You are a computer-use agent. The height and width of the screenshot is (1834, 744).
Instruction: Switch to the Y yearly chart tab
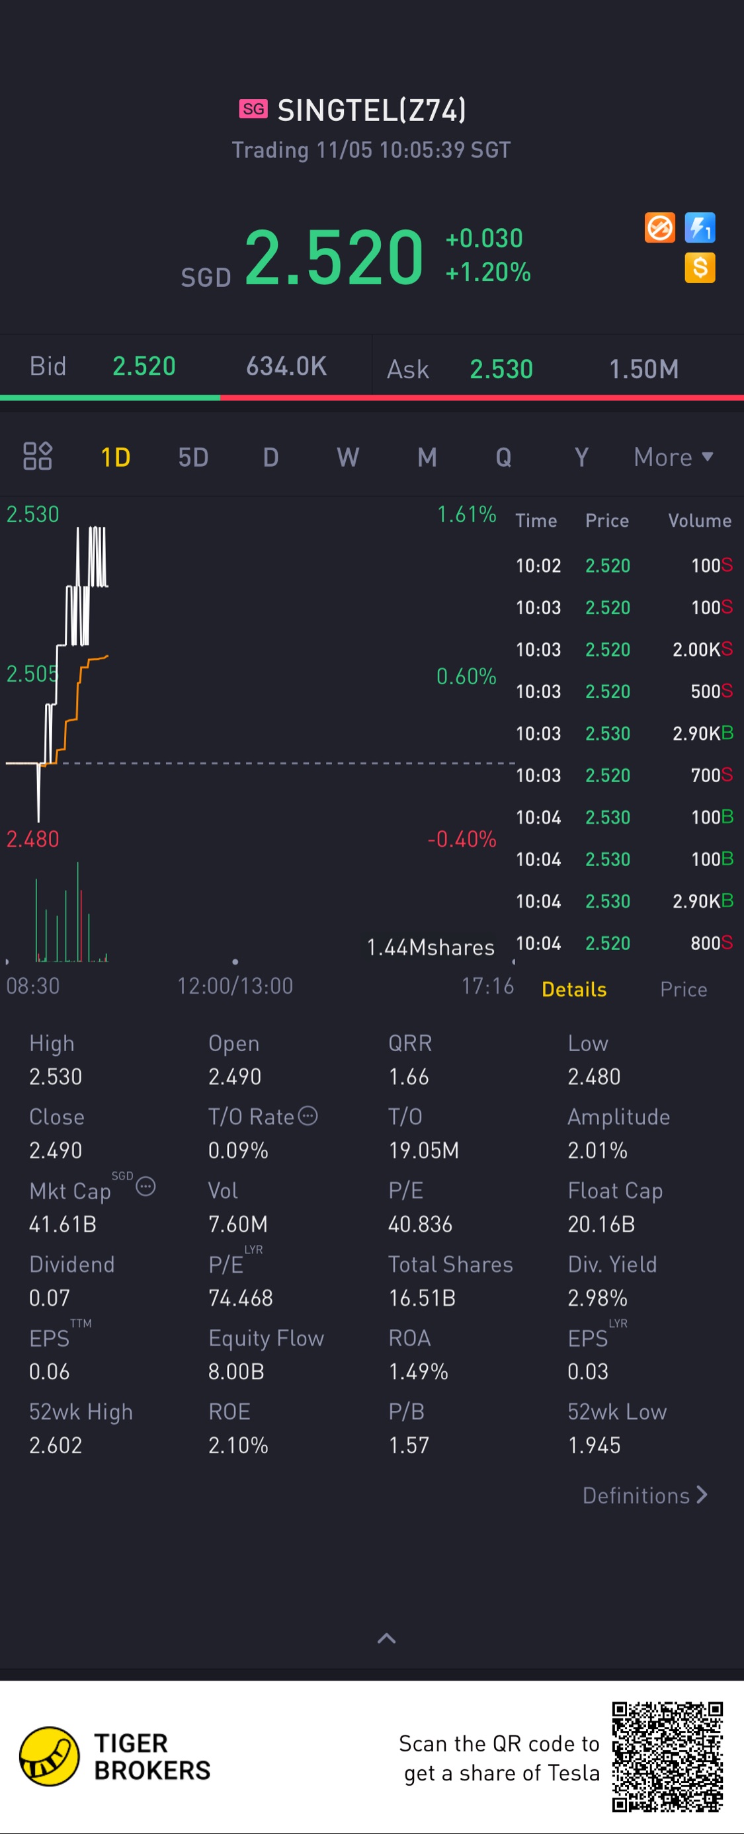582,457
